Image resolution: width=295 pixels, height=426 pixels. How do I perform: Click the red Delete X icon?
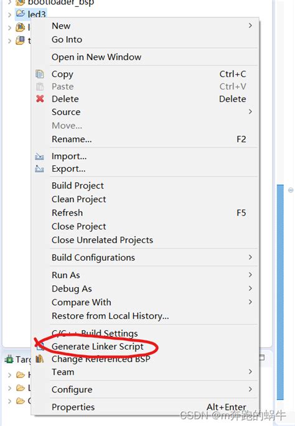[x=40, y=99]
